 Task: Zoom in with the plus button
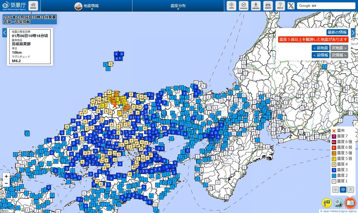(6, 176)
